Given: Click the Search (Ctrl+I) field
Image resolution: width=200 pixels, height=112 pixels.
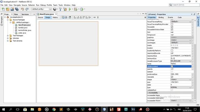Looking at the screenshot, I should (x=186, y=5).
